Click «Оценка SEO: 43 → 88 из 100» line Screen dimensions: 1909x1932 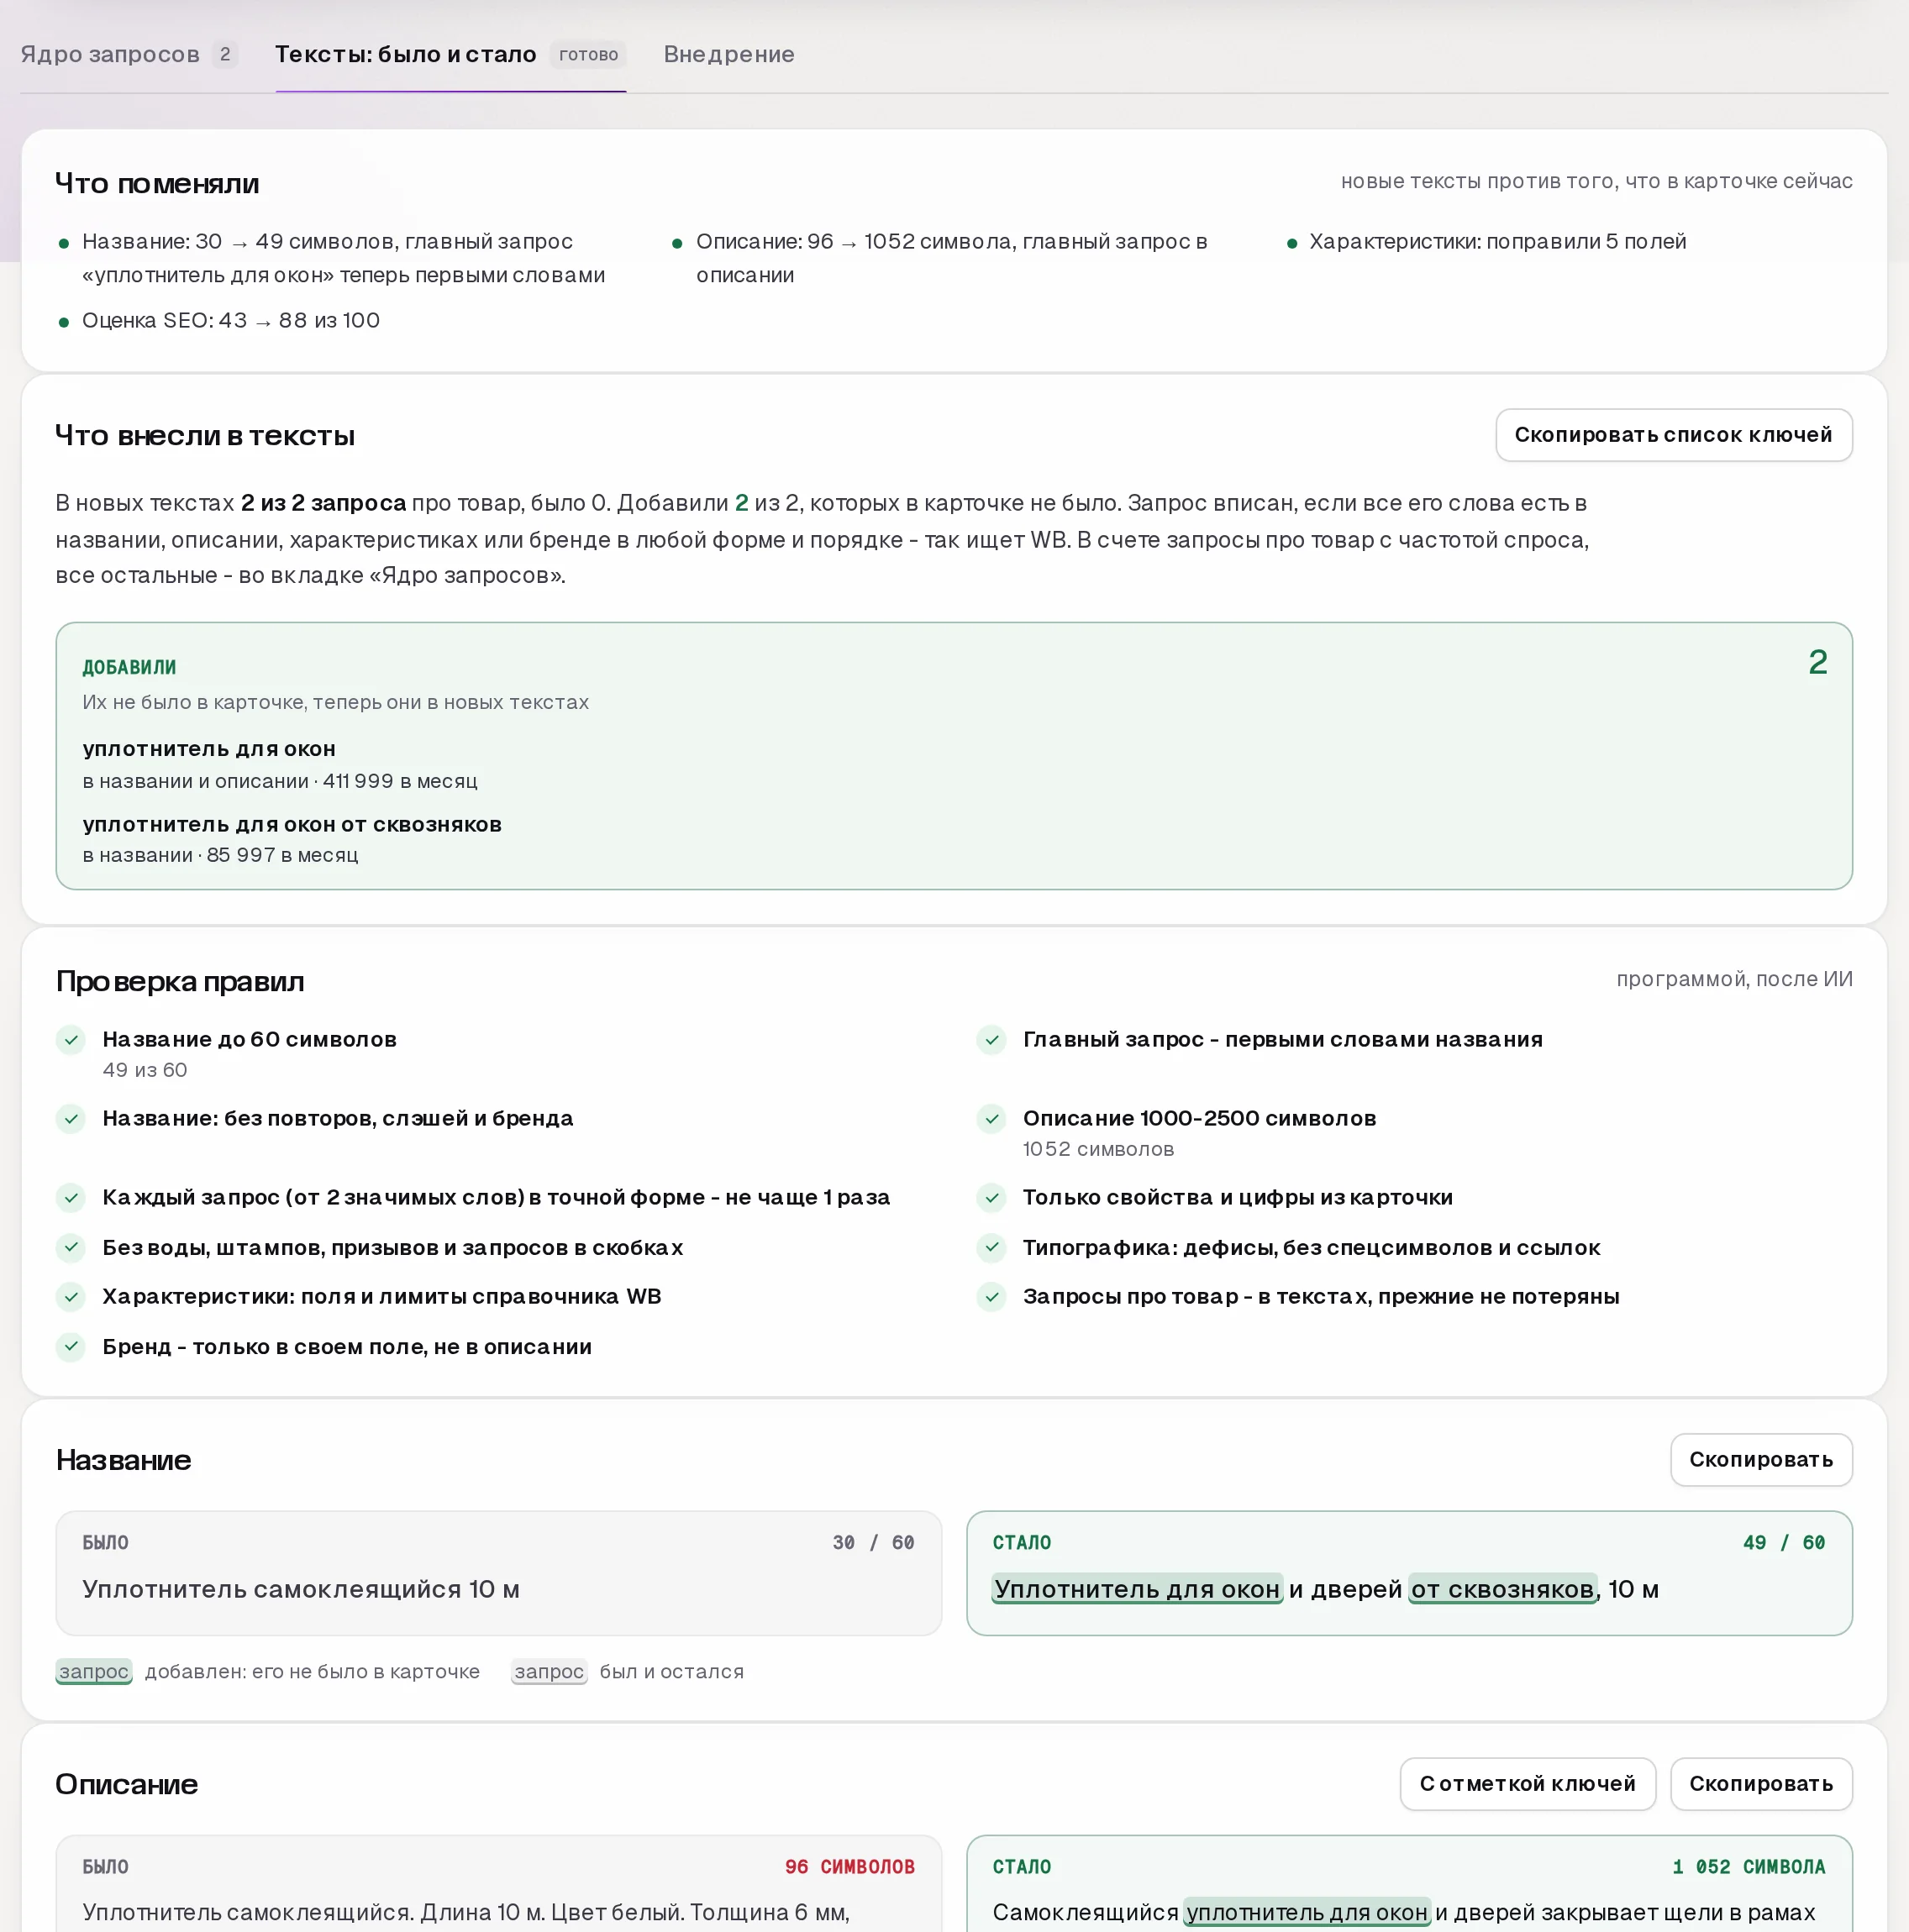coord(231,320)
